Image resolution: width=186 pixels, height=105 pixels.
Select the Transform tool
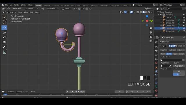[x=4, y=42]
